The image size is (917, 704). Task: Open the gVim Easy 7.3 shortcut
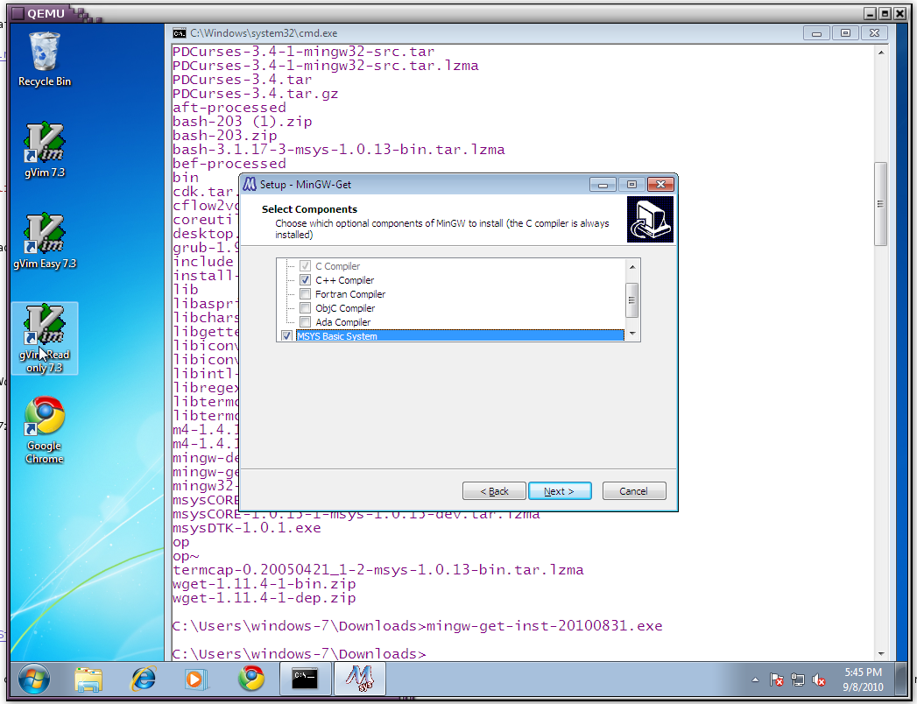[x=45, y=236]
